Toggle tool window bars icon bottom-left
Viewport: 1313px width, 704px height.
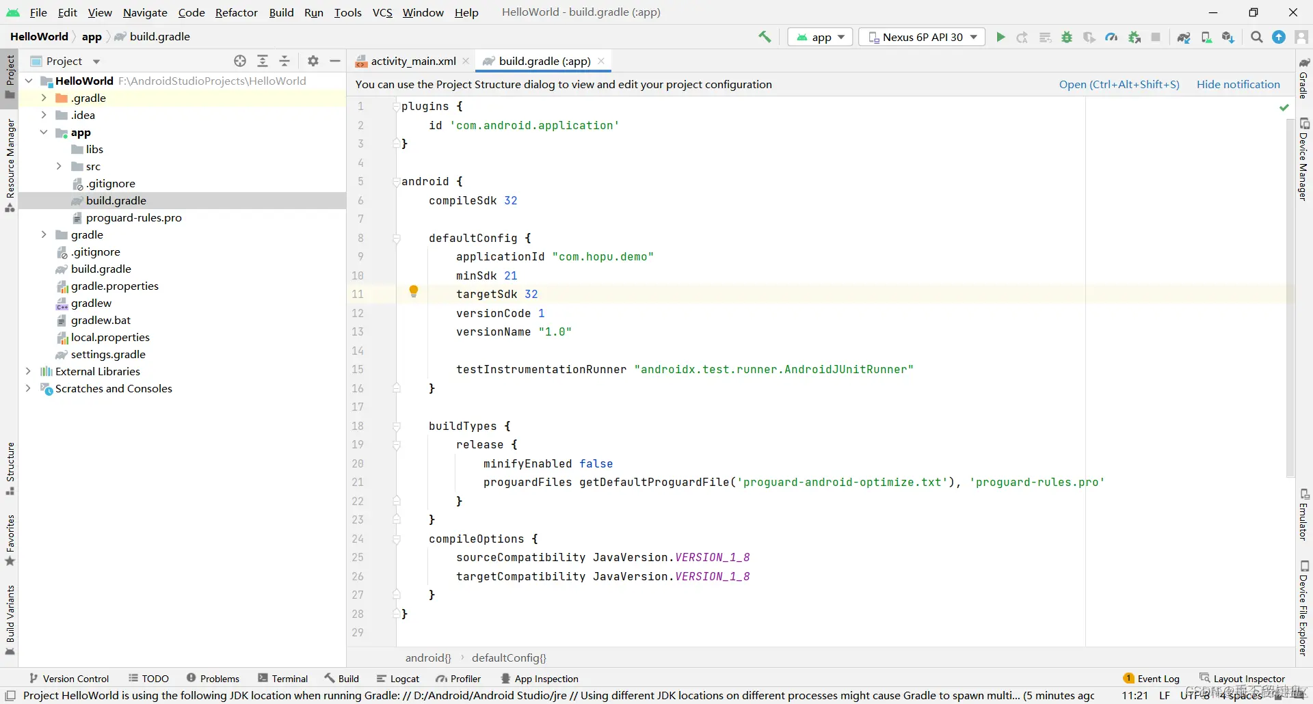[x=10, y=696]
